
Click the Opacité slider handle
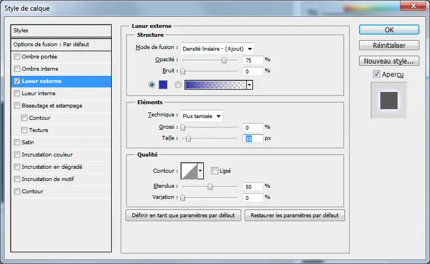(x=224, y=60)
